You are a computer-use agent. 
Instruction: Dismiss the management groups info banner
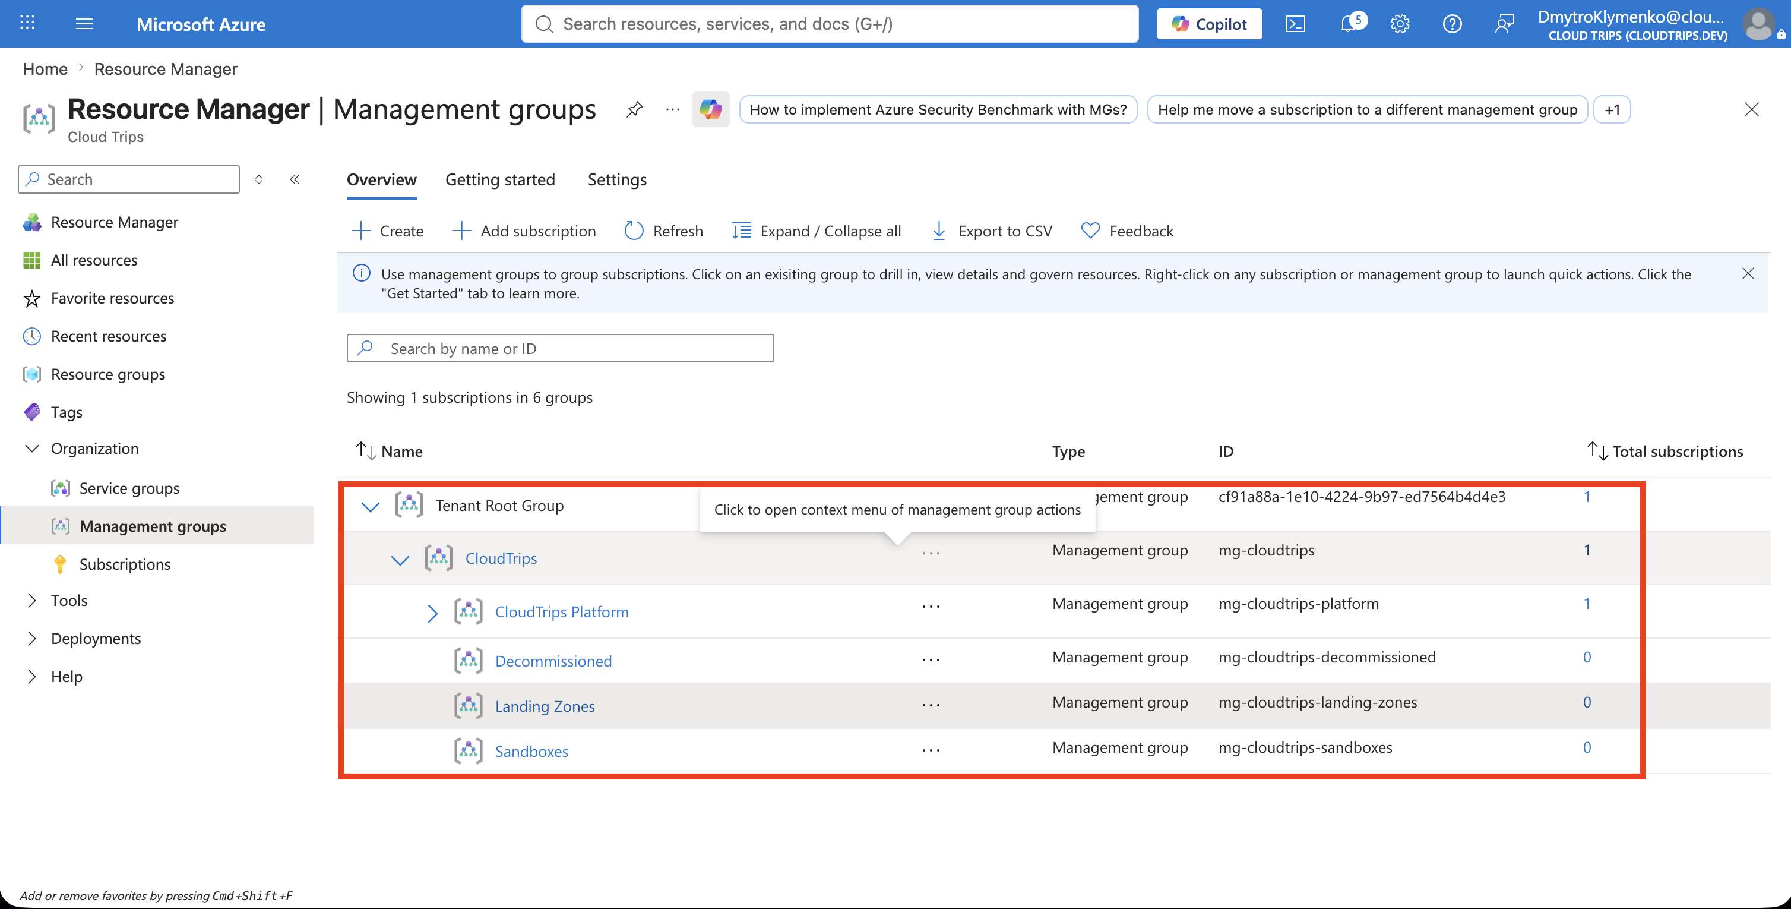tap(1748, 273)
